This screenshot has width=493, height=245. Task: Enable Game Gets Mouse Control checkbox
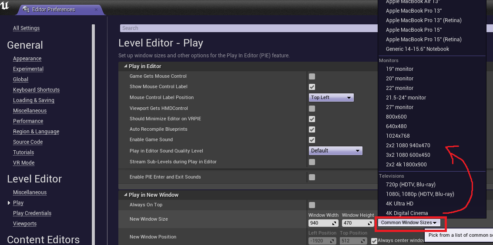coord(312,76)
